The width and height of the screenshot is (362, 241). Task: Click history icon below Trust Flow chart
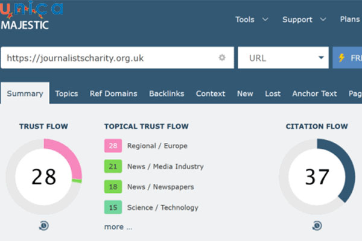tap(44, 225)
